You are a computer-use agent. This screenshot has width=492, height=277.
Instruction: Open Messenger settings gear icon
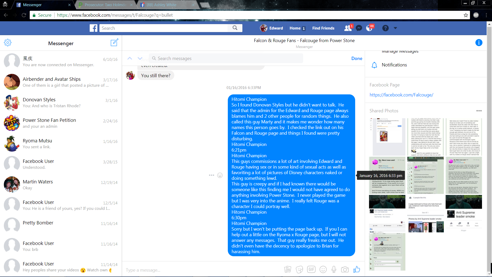[x=8, y=43]
